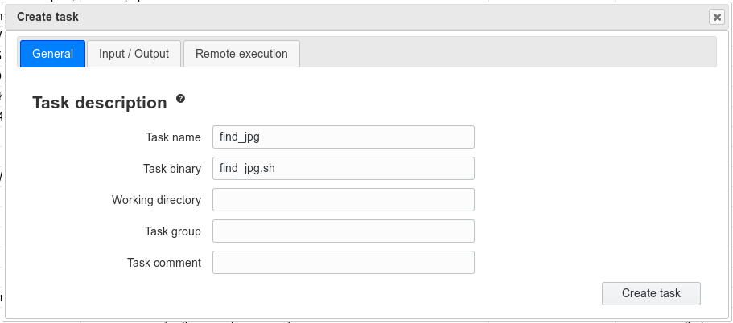Select the empty Working directory field
The height and width of the screenshot is (323, 733).
coord(344,200)
